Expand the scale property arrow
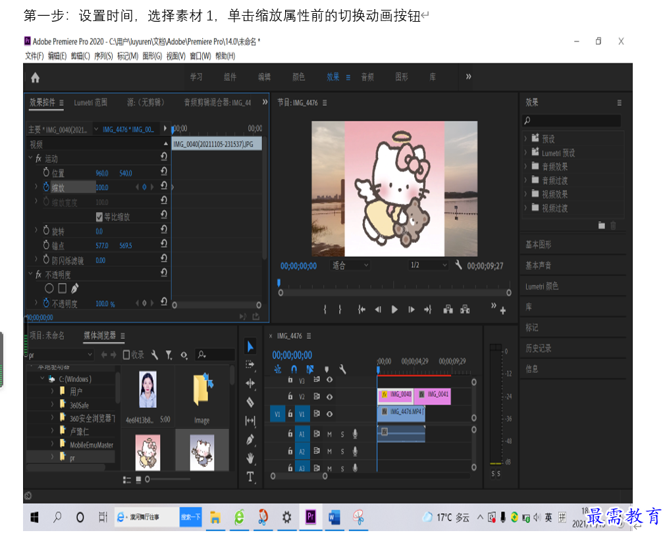This screenshot has height=537, width=667. [36, 186]
